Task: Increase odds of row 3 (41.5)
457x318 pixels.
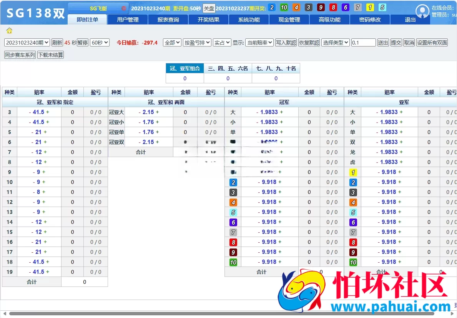Action: (48, 112)
